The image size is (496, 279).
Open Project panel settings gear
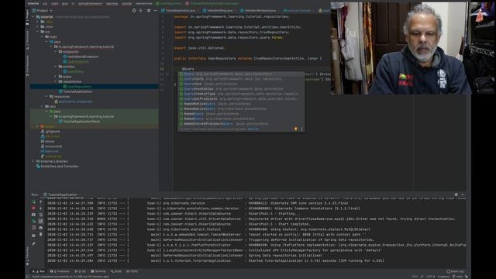149,10
